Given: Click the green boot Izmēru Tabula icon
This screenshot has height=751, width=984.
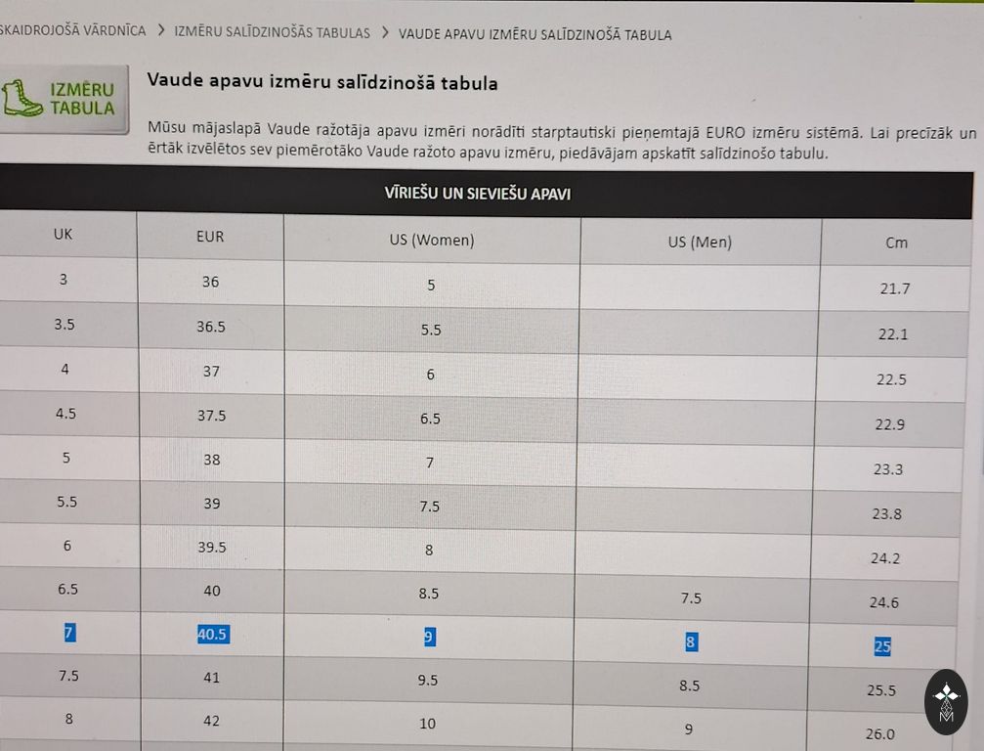Looking at the screenshot, I should point(63,99).
